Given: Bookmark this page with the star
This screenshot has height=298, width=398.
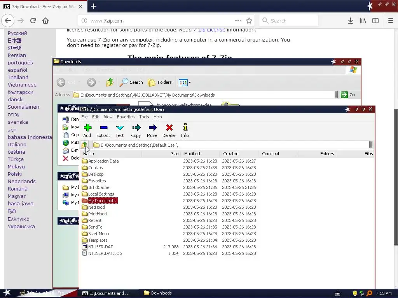Looking at the screenshot, I should tap(249, 21).
